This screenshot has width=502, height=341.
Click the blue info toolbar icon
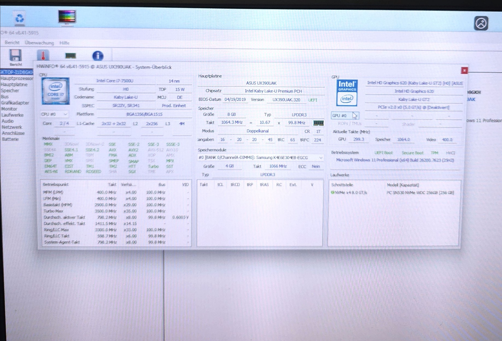98,56
